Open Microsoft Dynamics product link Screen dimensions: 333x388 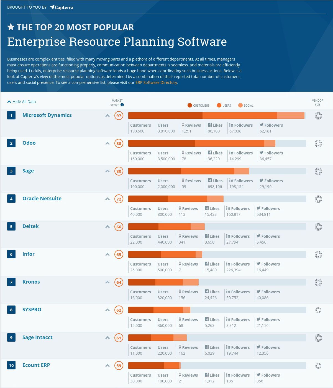pyautogui.click(x=47, y=115)
